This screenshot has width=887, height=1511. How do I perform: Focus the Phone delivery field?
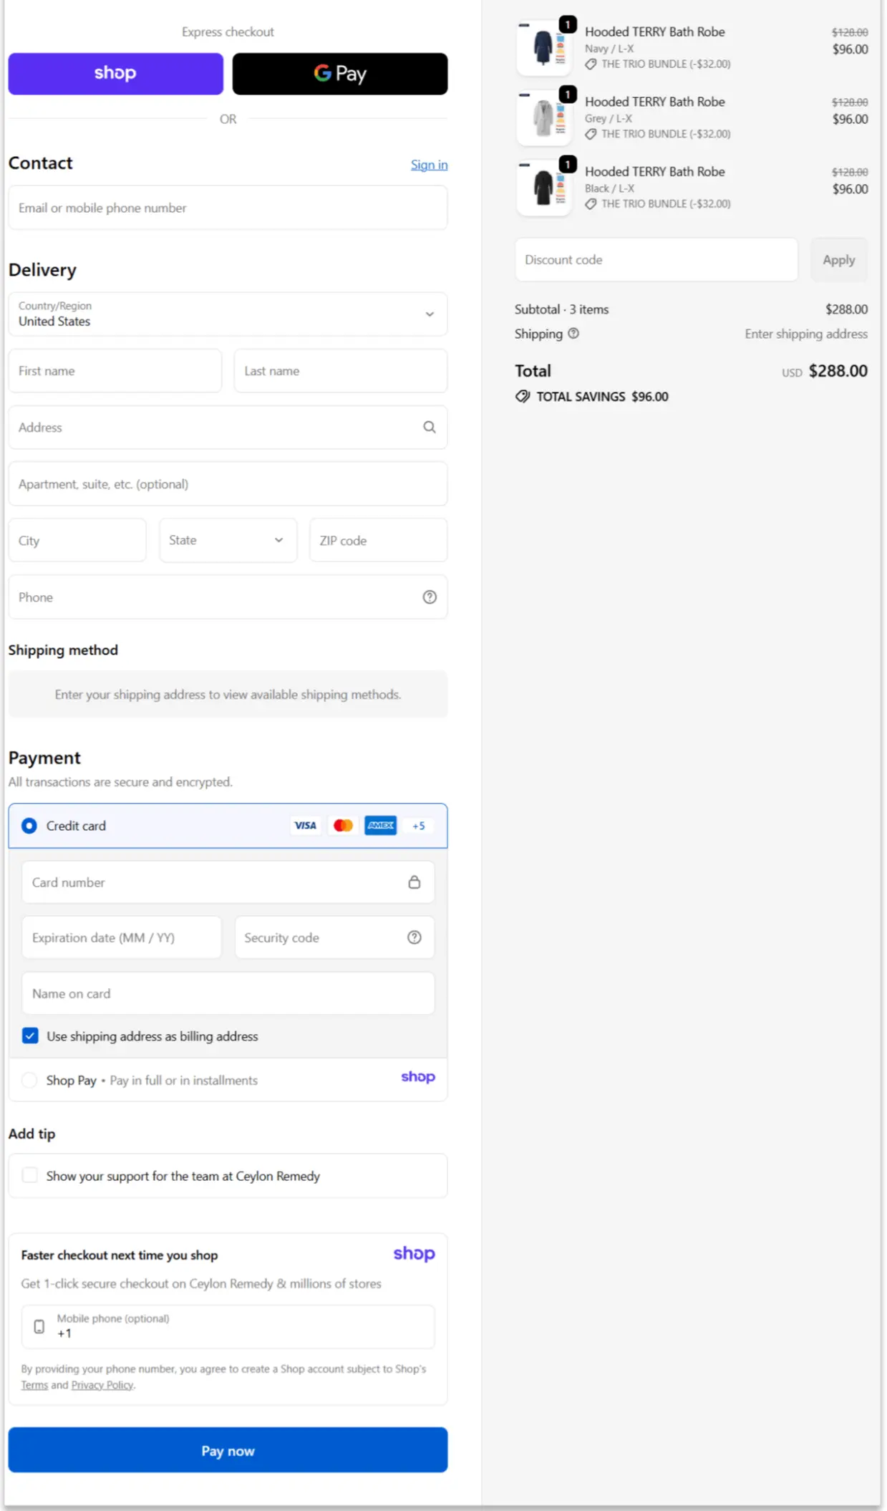(x=228, y=597)
